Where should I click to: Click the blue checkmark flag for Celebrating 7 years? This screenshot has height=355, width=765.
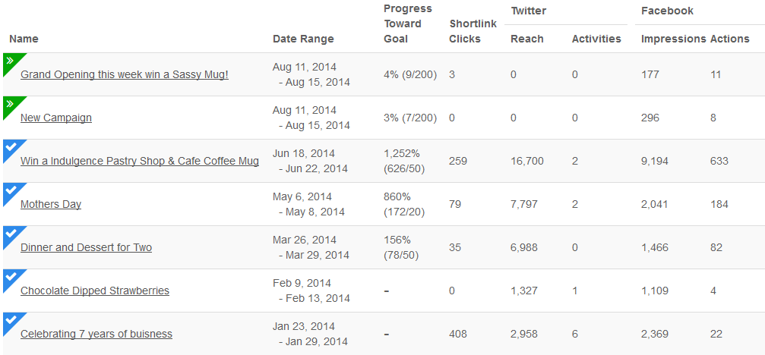pyautogui.click(x=10, y=320)
